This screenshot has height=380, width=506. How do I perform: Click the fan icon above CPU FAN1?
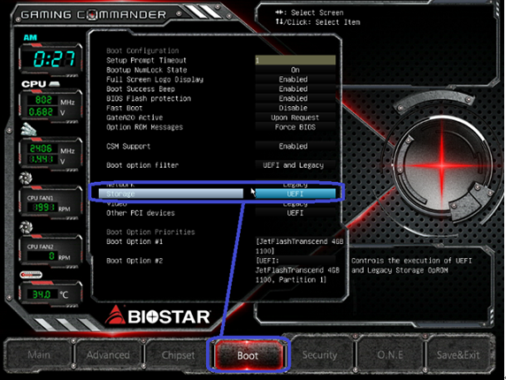tap(26, 179)
